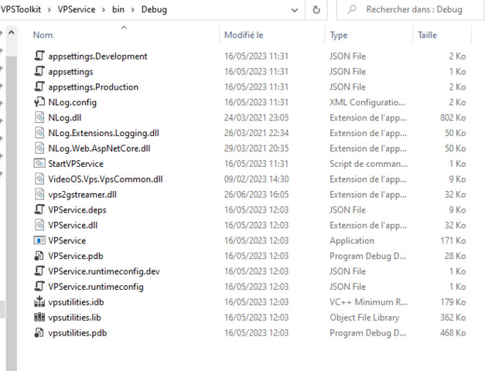
Task: Expand the chevron after bin in breadcrumb
Action: [x=132, y=10]
